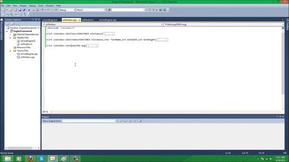
Task: Open the Window menu
Action: (50, 6)
